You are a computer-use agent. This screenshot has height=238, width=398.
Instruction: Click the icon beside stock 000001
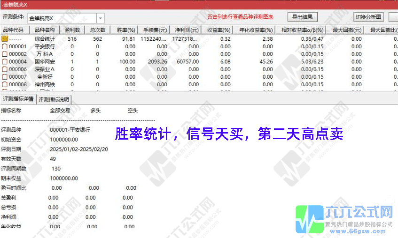click(x=5, y=46)
